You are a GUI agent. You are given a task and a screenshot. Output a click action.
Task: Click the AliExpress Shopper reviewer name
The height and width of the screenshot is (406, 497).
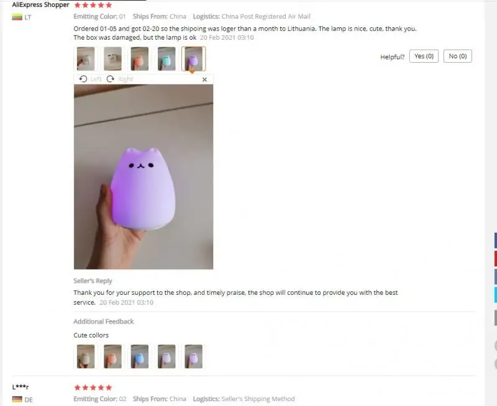pos(40,5)
